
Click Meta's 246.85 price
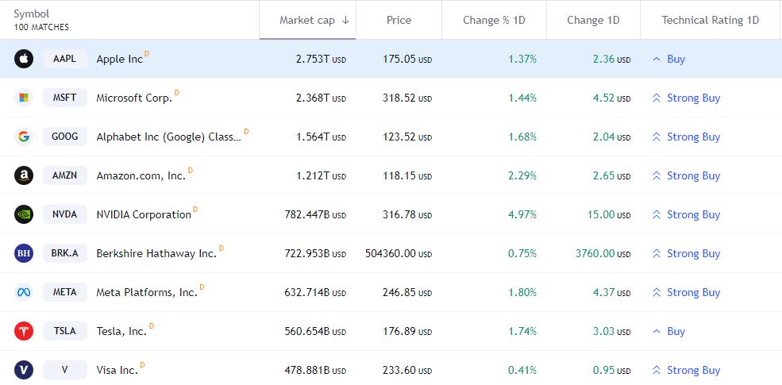(407, 293)
